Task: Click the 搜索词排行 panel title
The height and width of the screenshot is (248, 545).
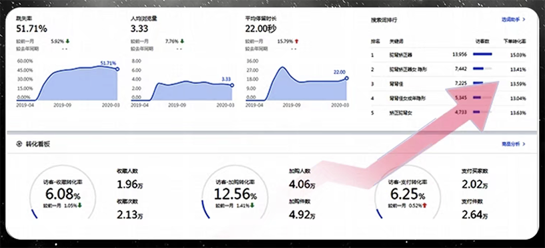Action: 384,20
